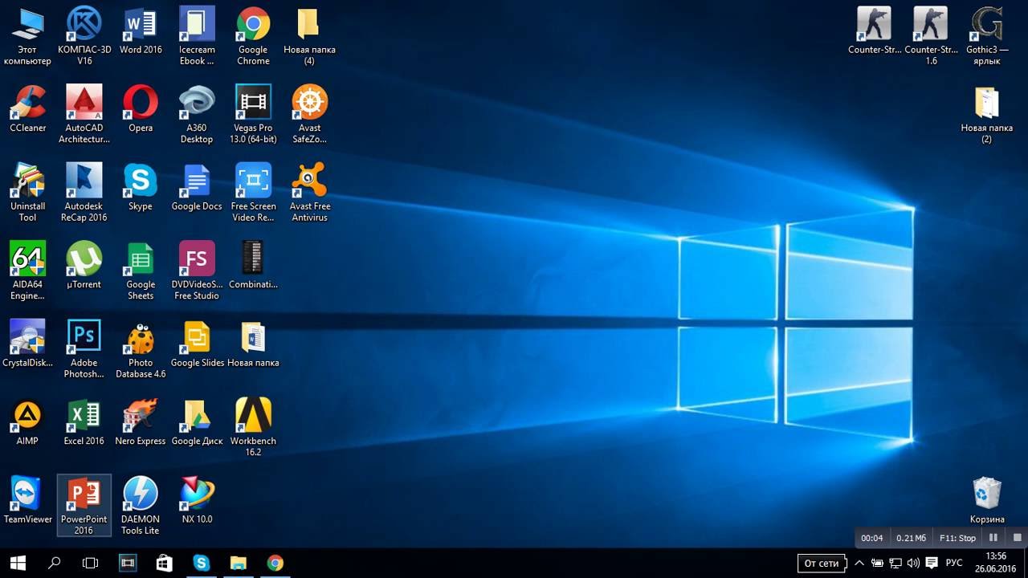Open Word 2016 from the desktop
Screen dimensions: 1028x578
coord(141,31)
